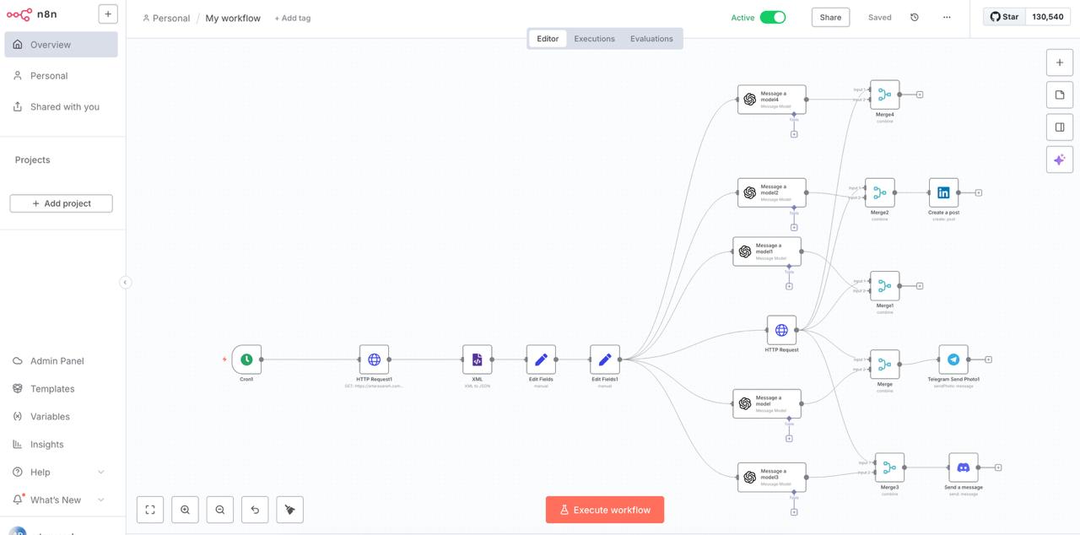Open the AI assistant sparkle icon

(1060, 159)
